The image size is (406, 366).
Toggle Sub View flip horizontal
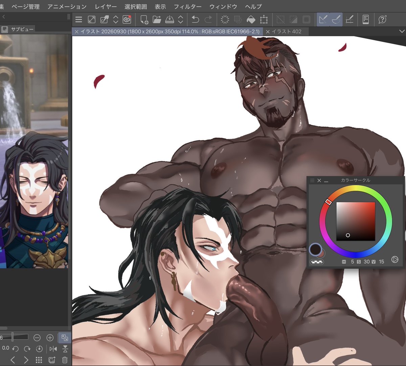(x=53, y=348)
